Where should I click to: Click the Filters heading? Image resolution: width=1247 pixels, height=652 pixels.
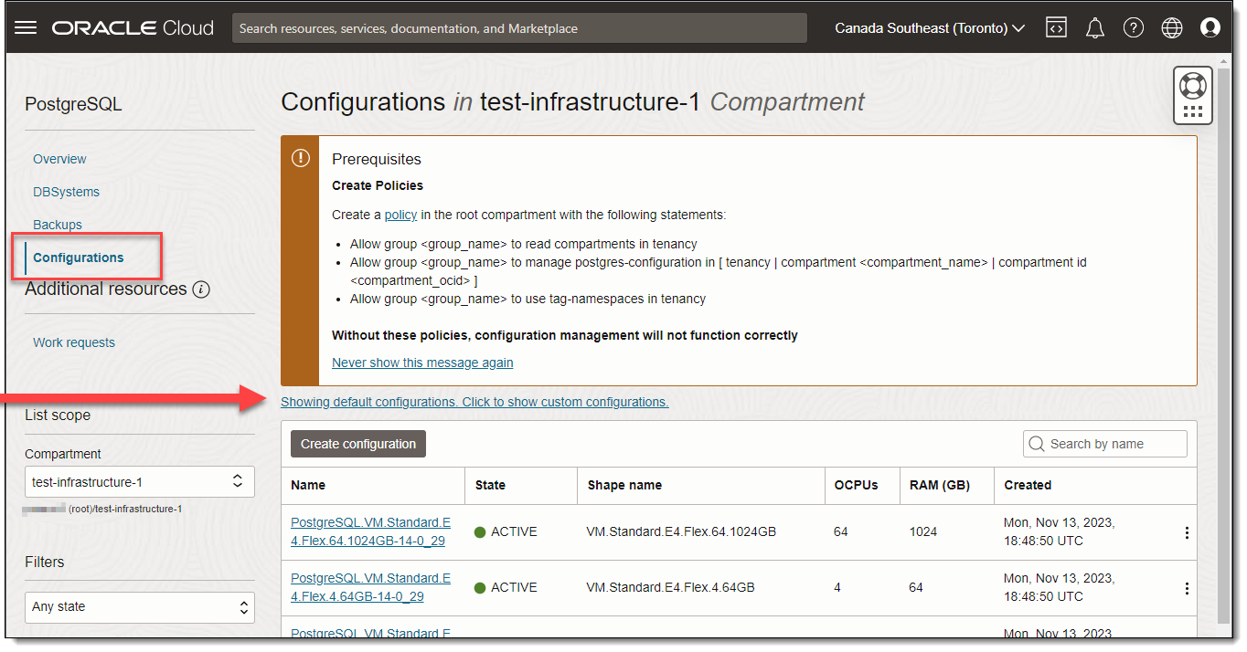click(45, 562)
